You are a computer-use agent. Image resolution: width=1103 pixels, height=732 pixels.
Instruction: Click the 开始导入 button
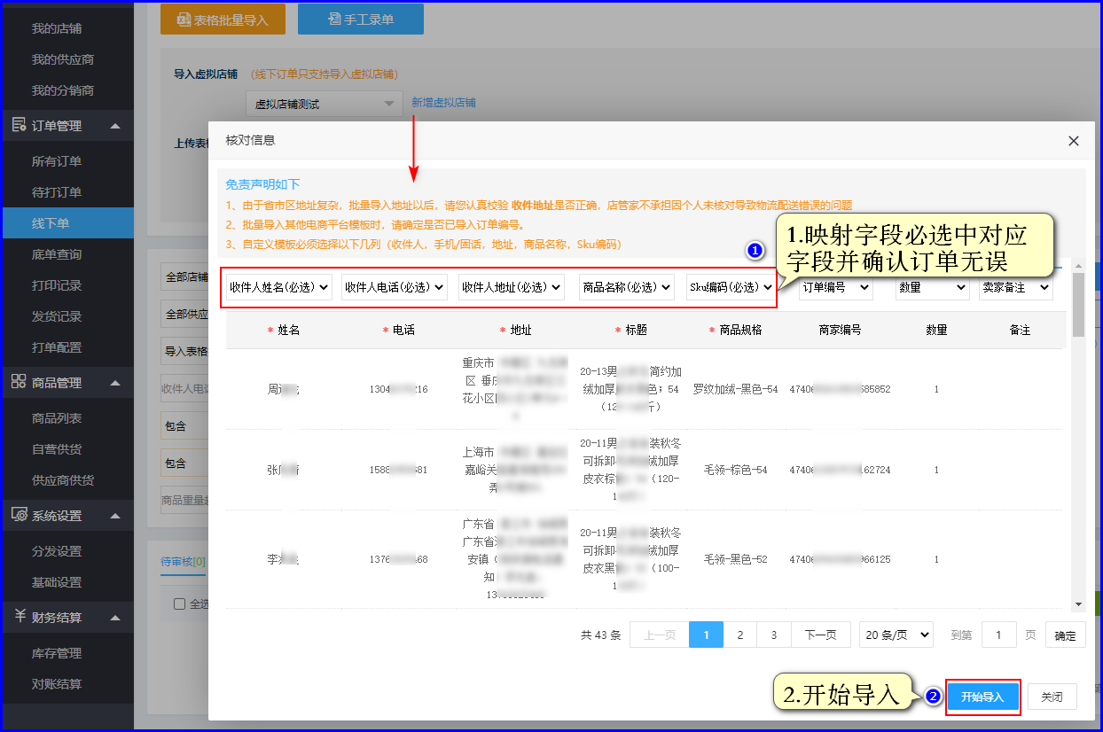click(982, 697)
